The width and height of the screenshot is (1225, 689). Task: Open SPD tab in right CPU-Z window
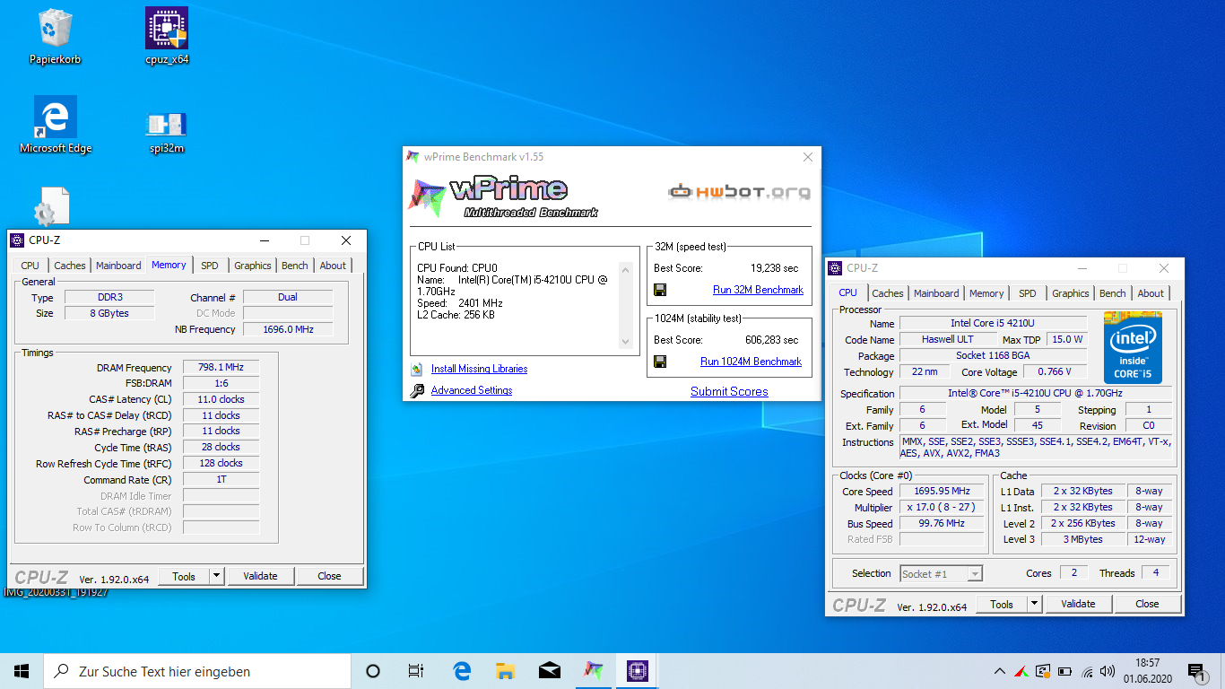pos(1028,293)
